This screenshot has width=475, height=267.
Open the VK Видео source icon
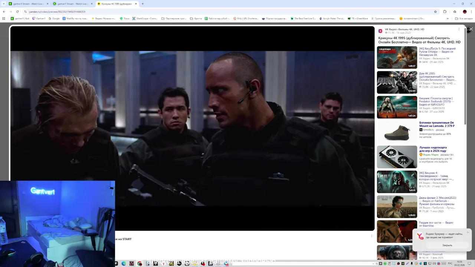380,31
